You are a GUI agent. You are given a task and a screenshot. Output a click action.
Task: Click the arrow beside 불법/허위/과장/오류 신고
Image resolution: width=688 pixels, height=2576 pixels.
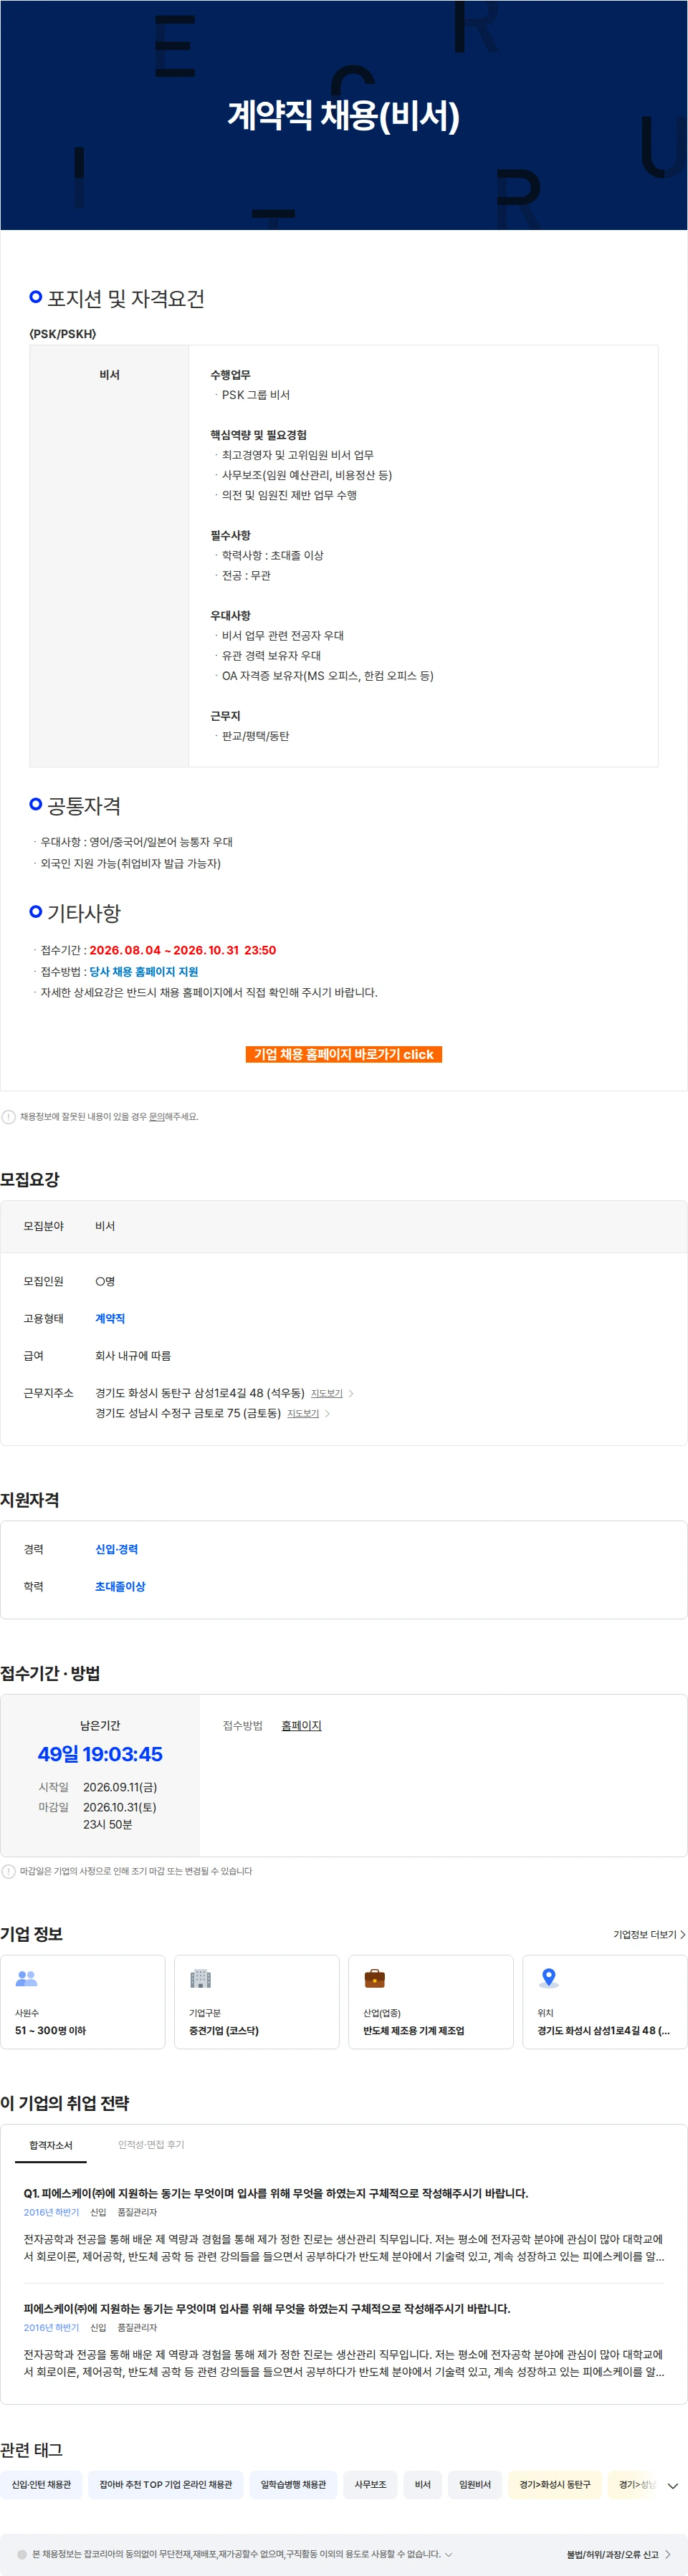[x=668, y=2554]
